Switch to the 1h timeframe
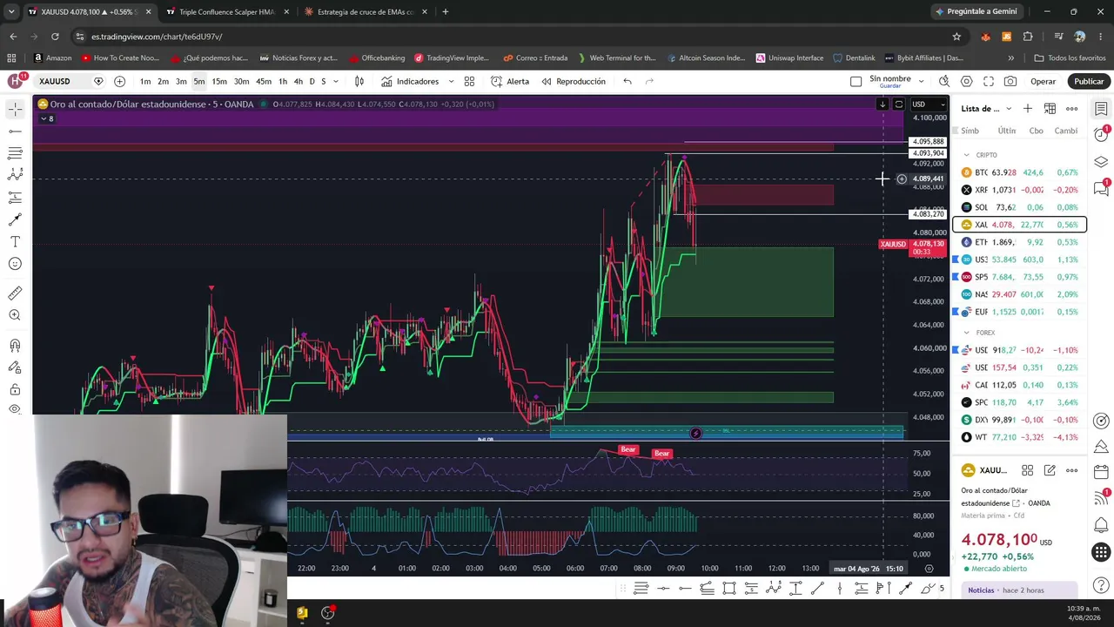The width and height of the screenshot is (1114, 627). [x=283, y=81]
